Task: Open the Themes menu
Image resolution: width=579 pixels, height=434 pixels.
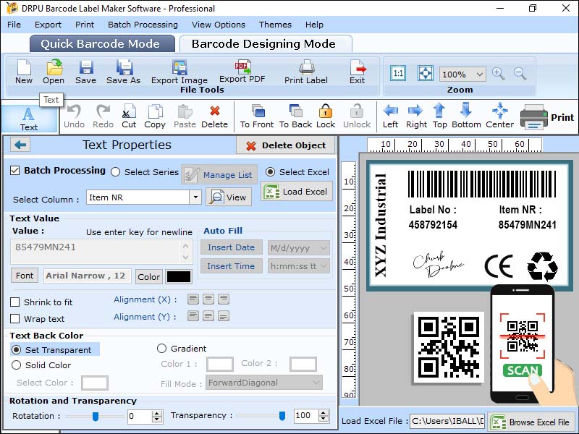Action: pyautogui.click(x=275, y=25)
